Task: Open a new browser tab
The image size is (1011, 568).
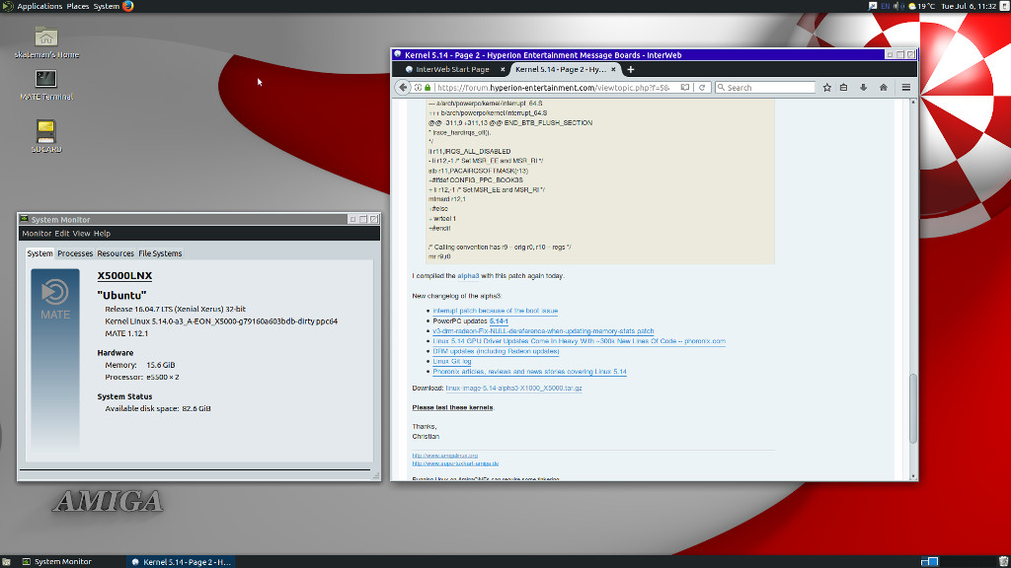Action: point(631,70)
